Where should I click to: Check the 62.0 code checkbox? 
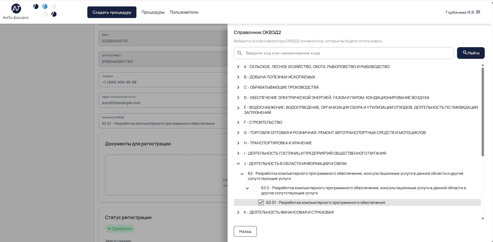tap(256, 188)
